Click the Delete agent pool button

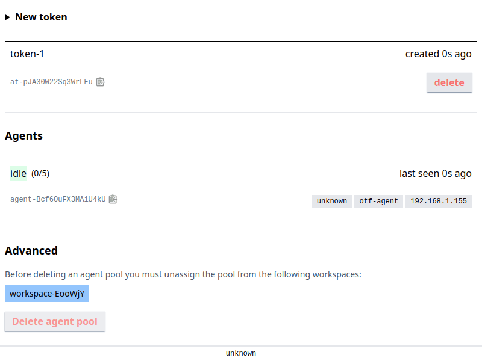55,321
